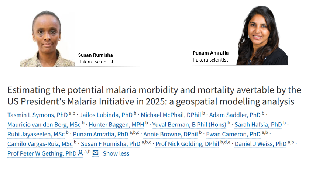Click the person profile icon after Gething
The height and width of the screenshot is (177, 309).
[80, 153]
